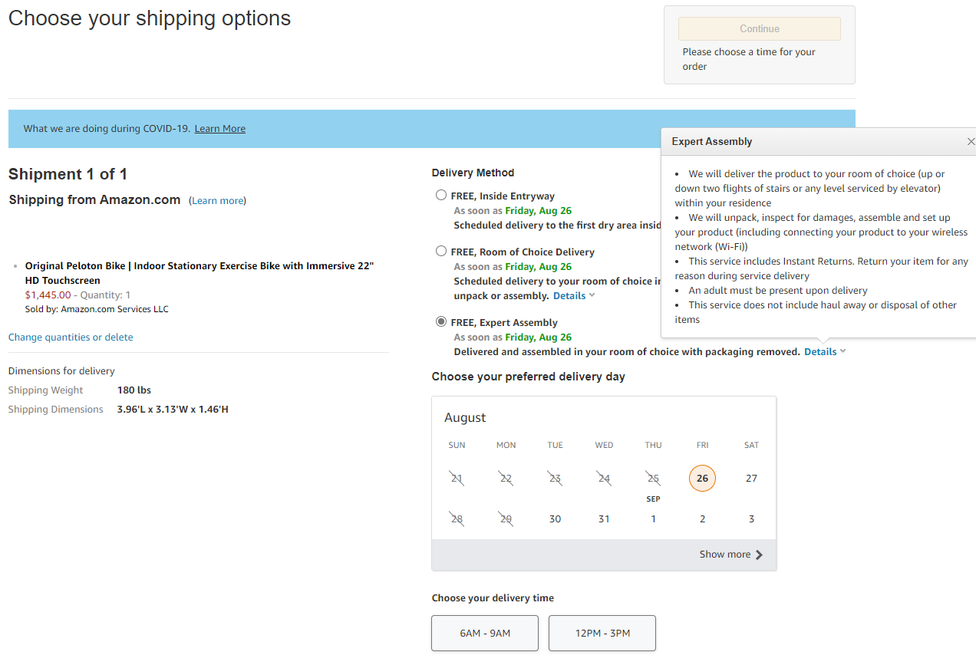Image resolution: width=976 pixels, height=665 pixels.
Task: Pick September 1 on the calendar
Action: [x=653, y=519]
